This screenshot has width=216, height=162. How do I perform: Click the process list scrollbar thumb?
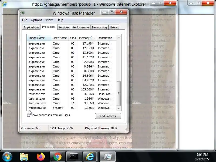(119, 93)
